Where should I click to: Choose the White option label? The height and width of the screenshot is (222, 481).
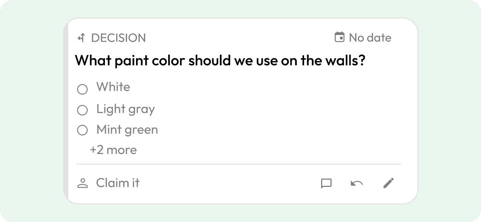[x=113, y=87]
